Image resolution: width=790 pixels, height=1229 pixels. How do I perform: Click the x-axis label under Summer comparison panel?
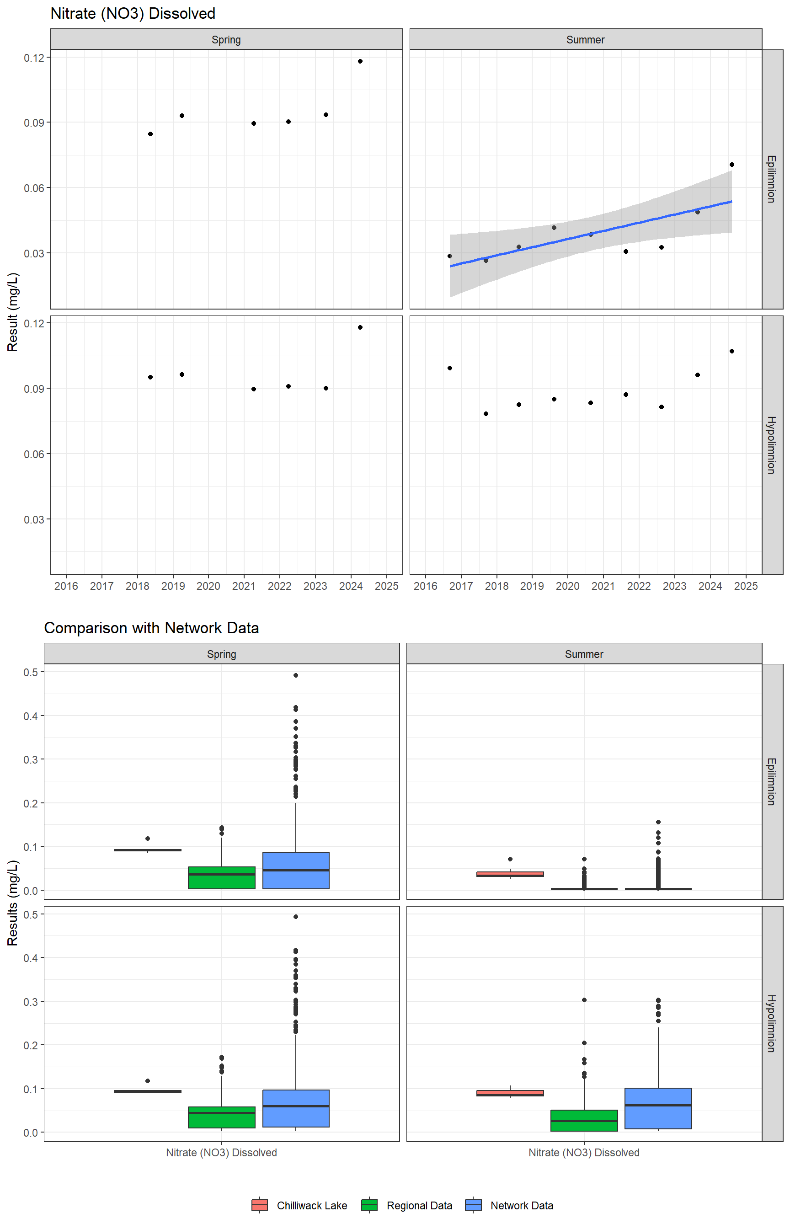[584, 1153]
